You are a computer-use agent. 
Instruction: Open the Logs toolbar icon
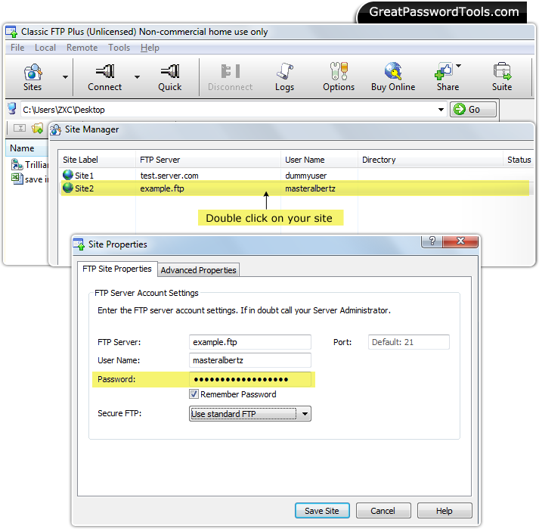[x=285, y=77]
